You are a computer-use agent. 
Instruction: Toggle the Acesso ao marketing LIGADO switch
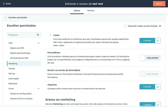click(x=150, y=104)
